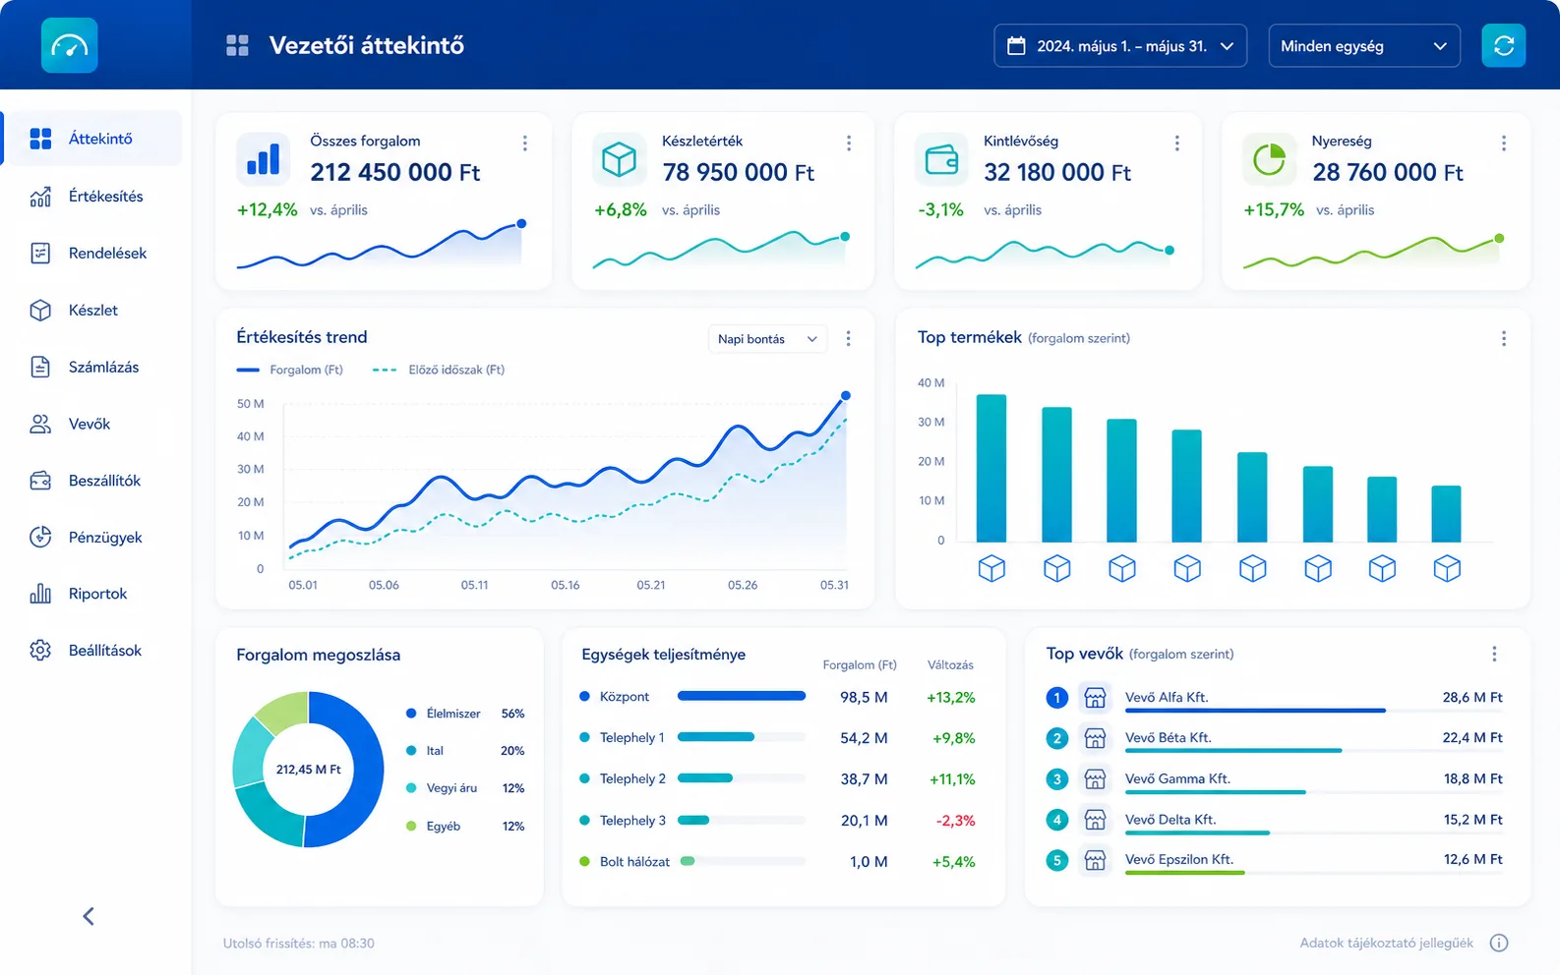This screenshot has width=1560, height=975.
Task: Click the Telephely 3 change value -2,3%
Action: point(955,821)
